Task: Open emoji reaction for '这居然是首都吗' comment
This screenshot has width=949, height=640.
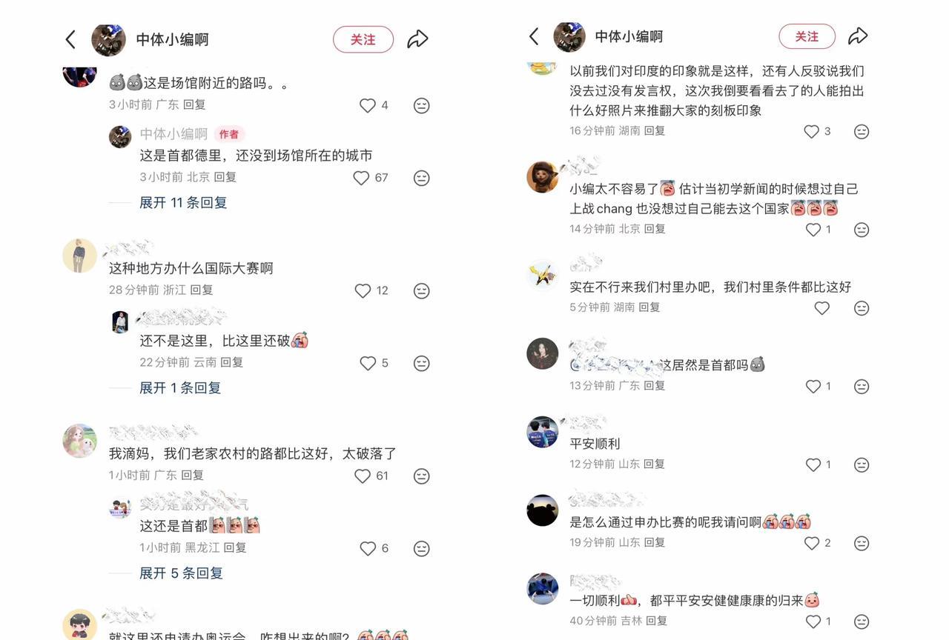Action: (x=862, y=386)
